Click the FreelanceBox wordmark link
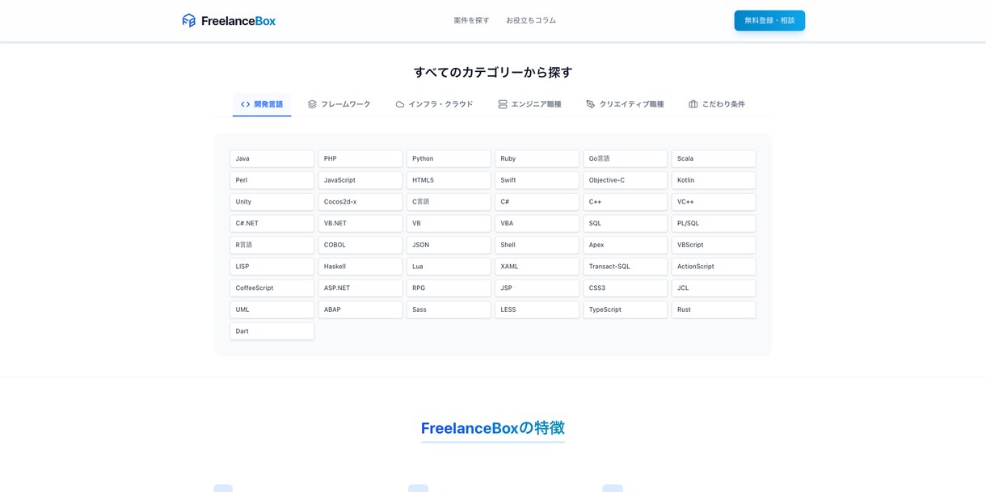This screenshot has width=986, height=492. 238,21
